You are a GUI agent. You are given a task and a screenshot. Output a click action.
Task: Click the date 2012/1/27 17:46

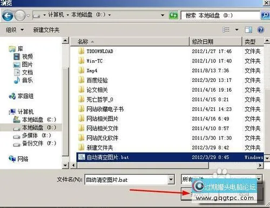(x=212, y=51)
